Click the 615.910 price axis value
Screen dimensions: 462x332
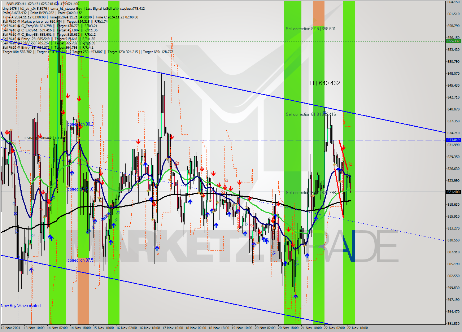coord(453,216)
